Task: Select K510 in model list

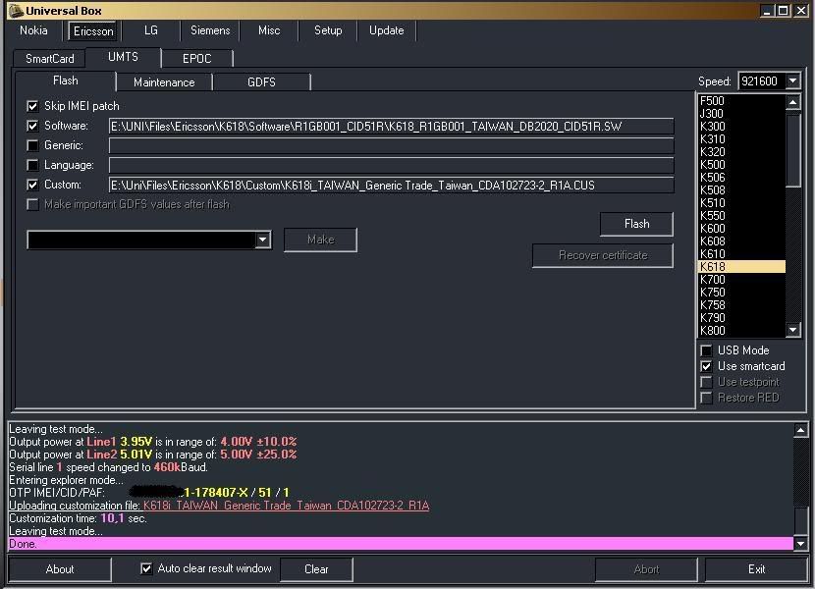Action: point(741,203)
